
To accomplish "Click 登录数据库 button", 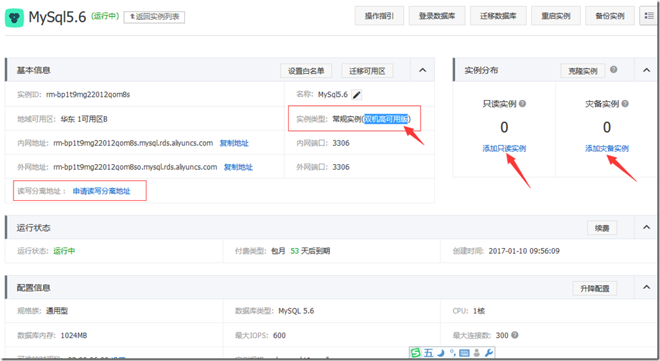I will coord(437,16).
